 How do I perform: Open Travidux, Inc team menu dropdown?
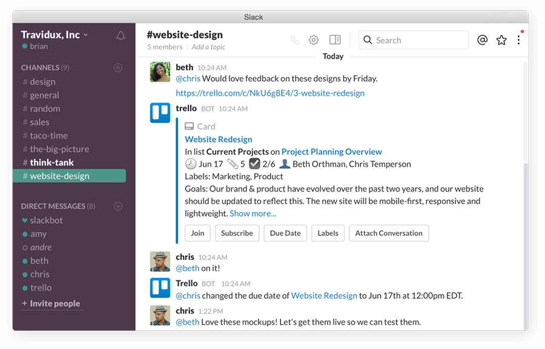[54, 35]
